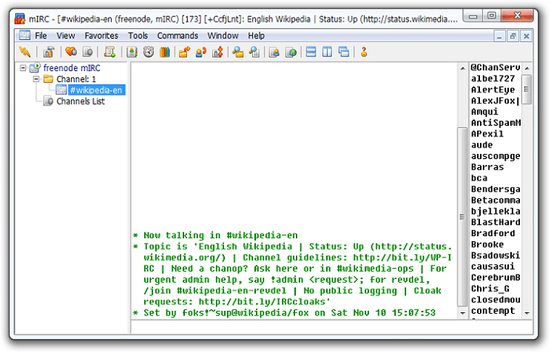The height and width of the screenshot is (353, 551).
Task: Select Amqui in the nick list
Action: pos(484,112)
